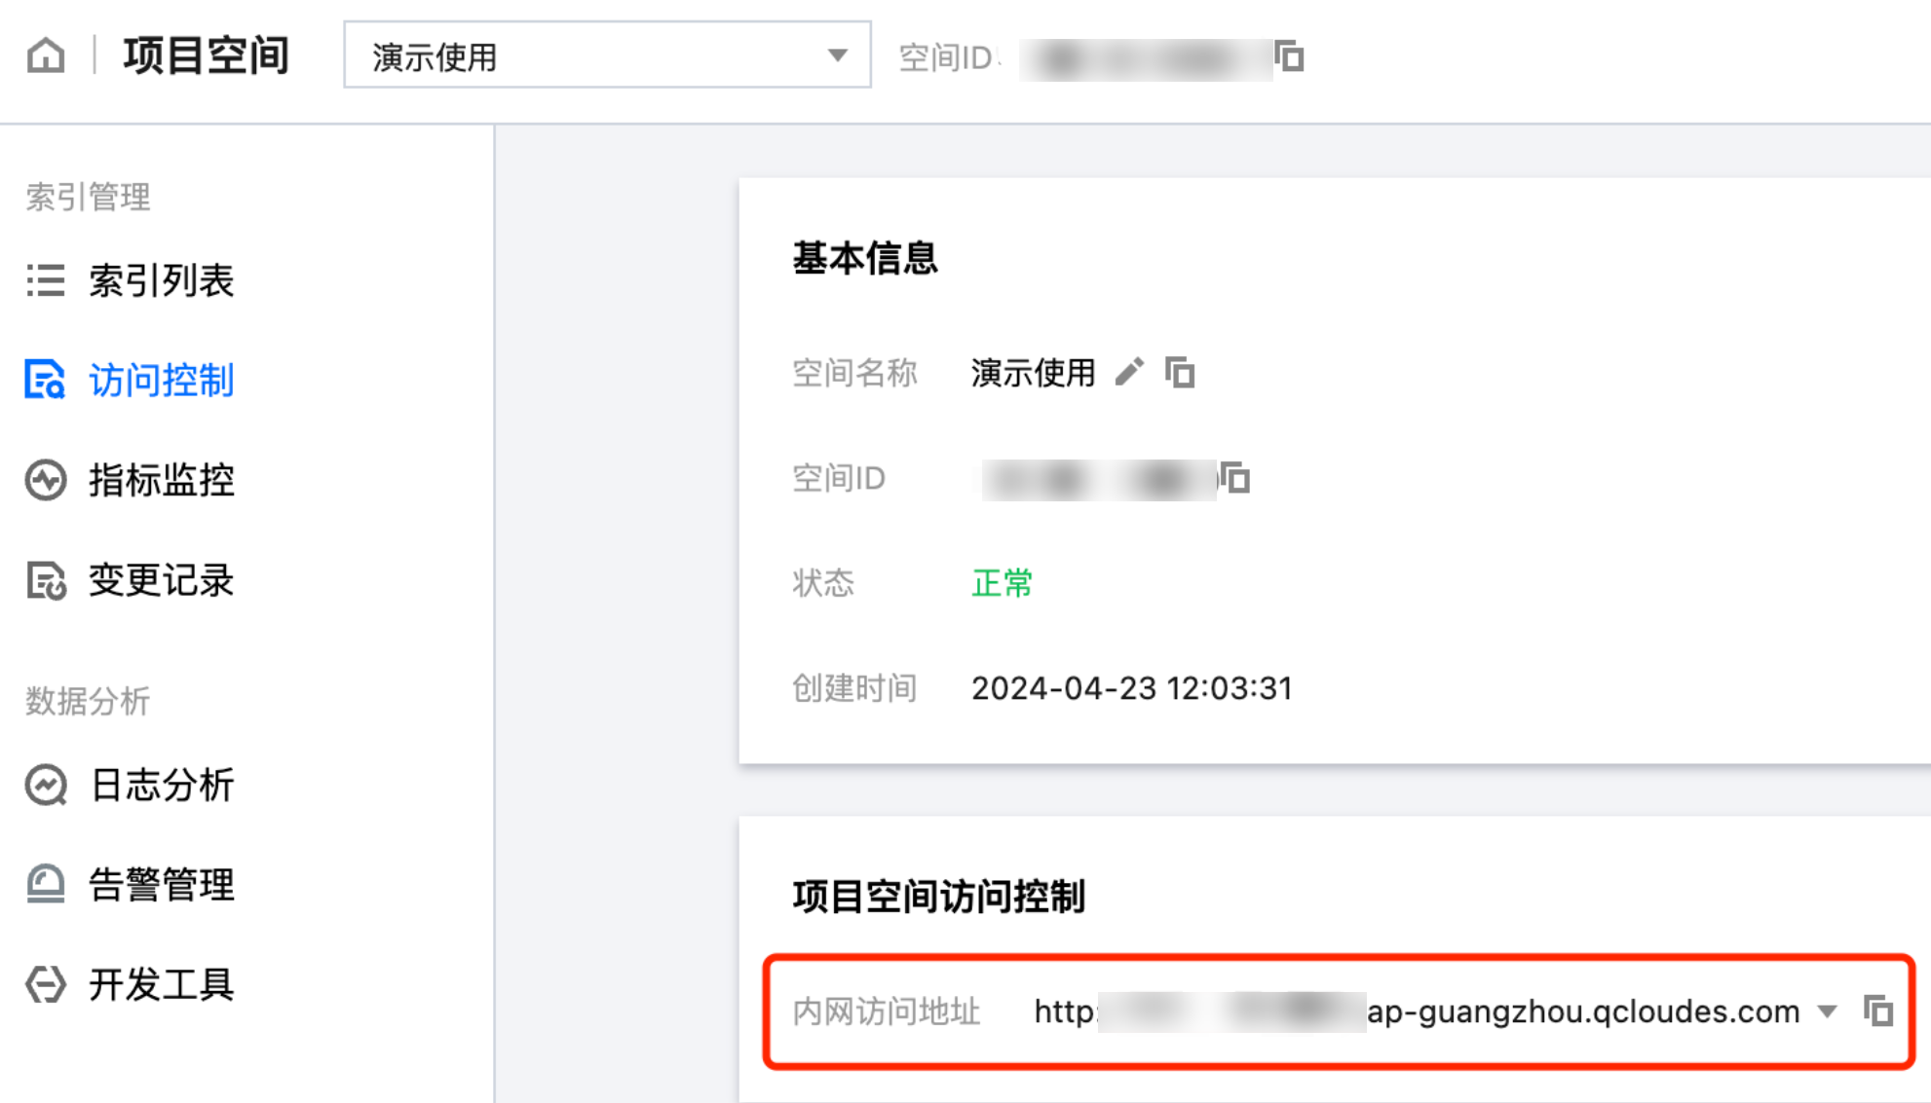Click the 正常 status text

(1002, 583)
